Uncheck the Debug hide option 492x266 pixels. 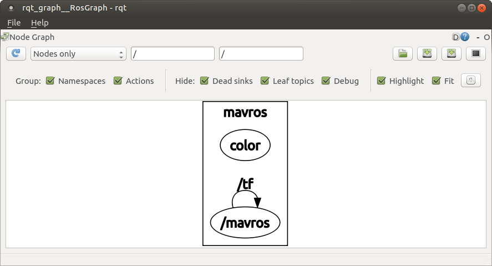[326, 81]
